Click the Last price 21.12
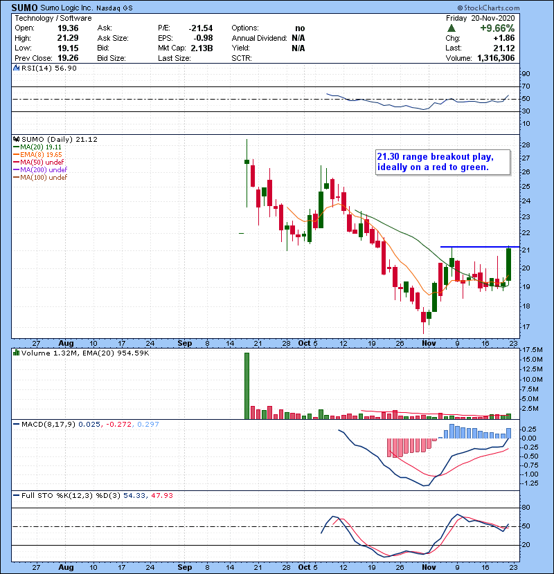554x574 pixels. (503, 48)
